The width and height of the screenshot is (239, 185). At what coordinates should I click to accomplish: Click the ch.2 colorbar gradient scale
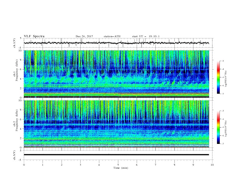coord(218,127)
